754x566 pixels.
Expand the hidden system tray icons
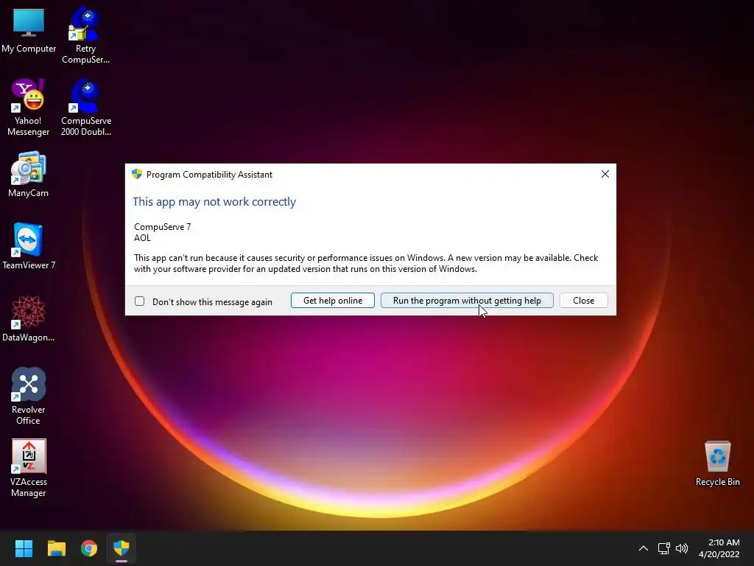coord(644,548)
